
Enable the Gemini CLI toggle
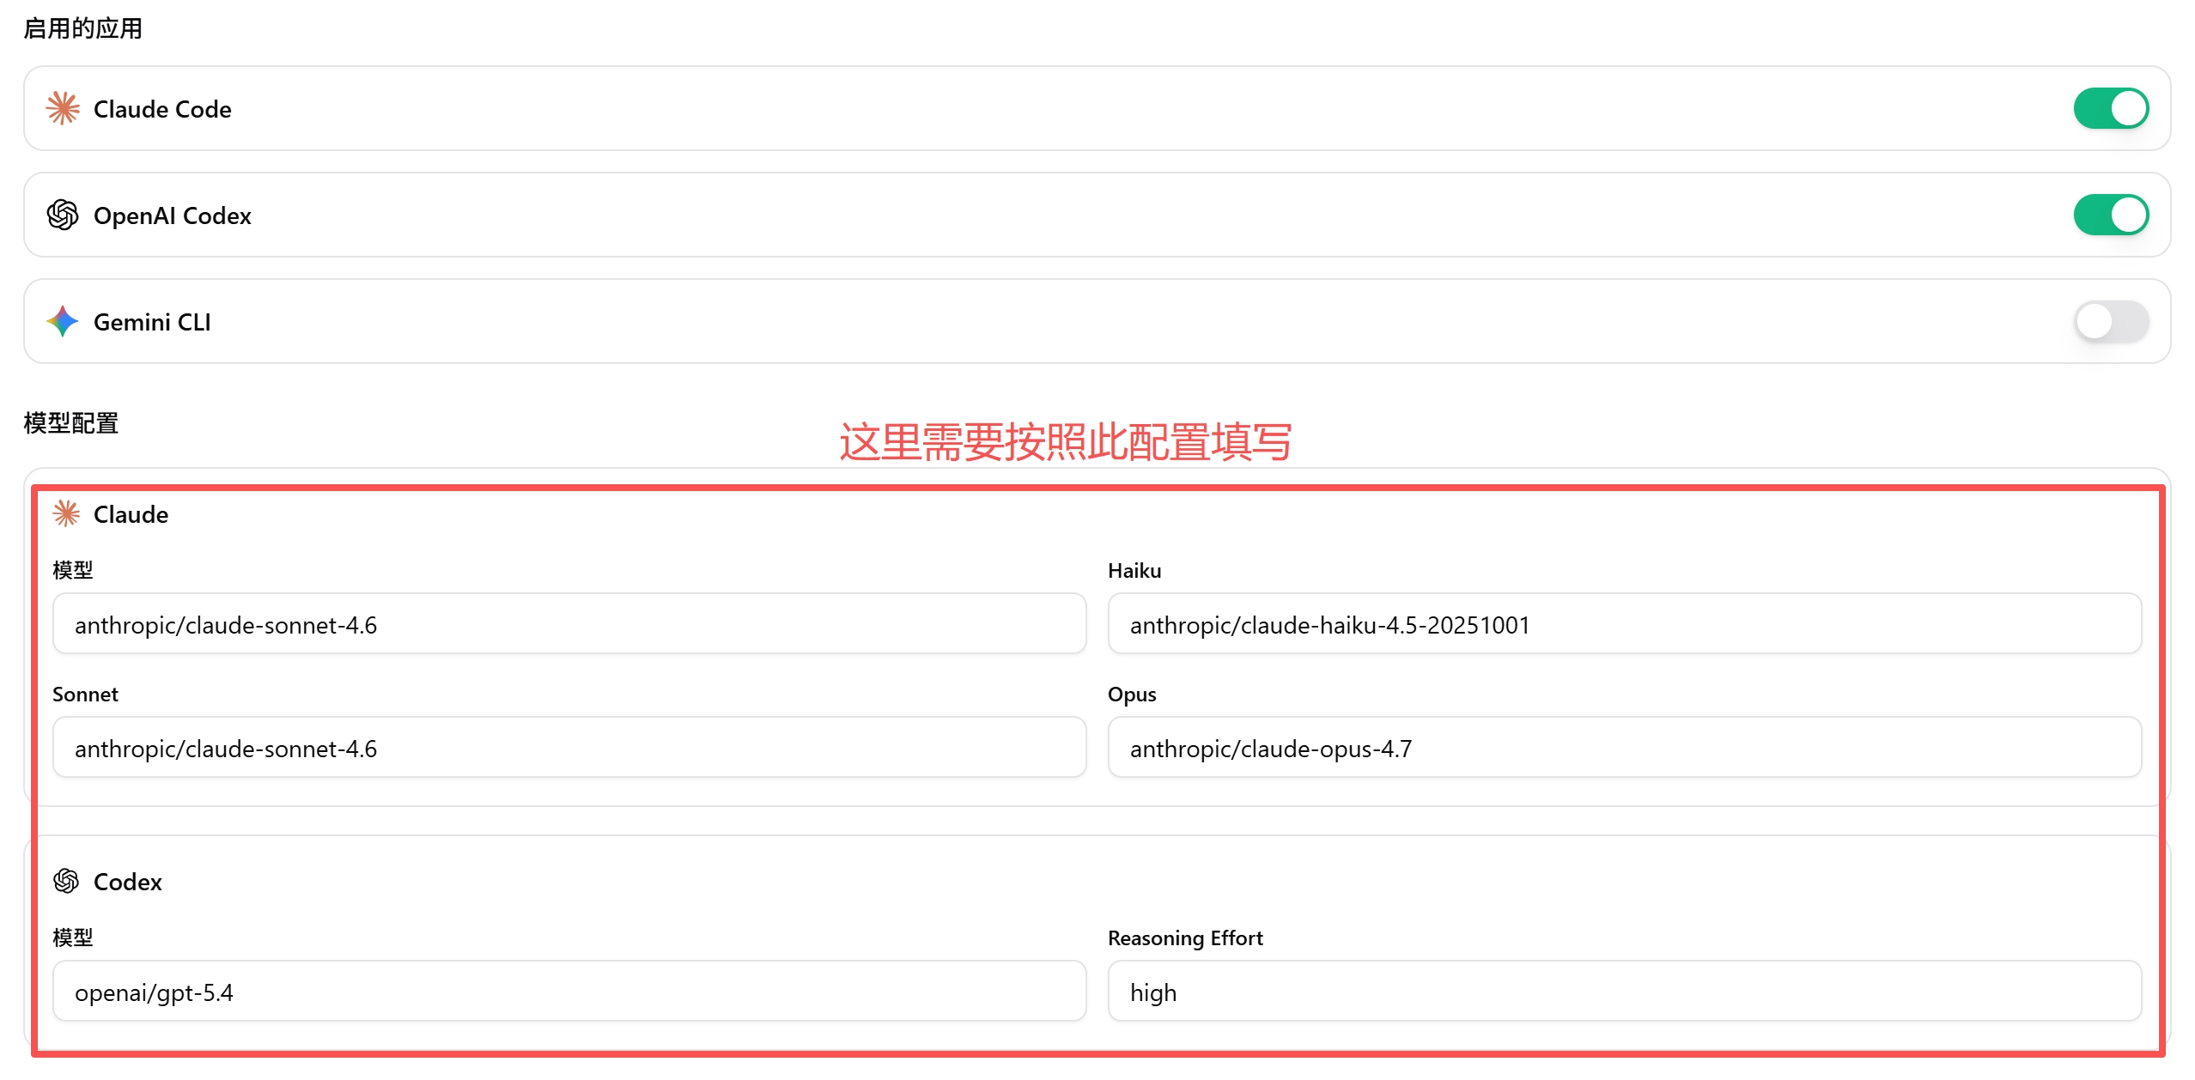(x=2111, y=321)
